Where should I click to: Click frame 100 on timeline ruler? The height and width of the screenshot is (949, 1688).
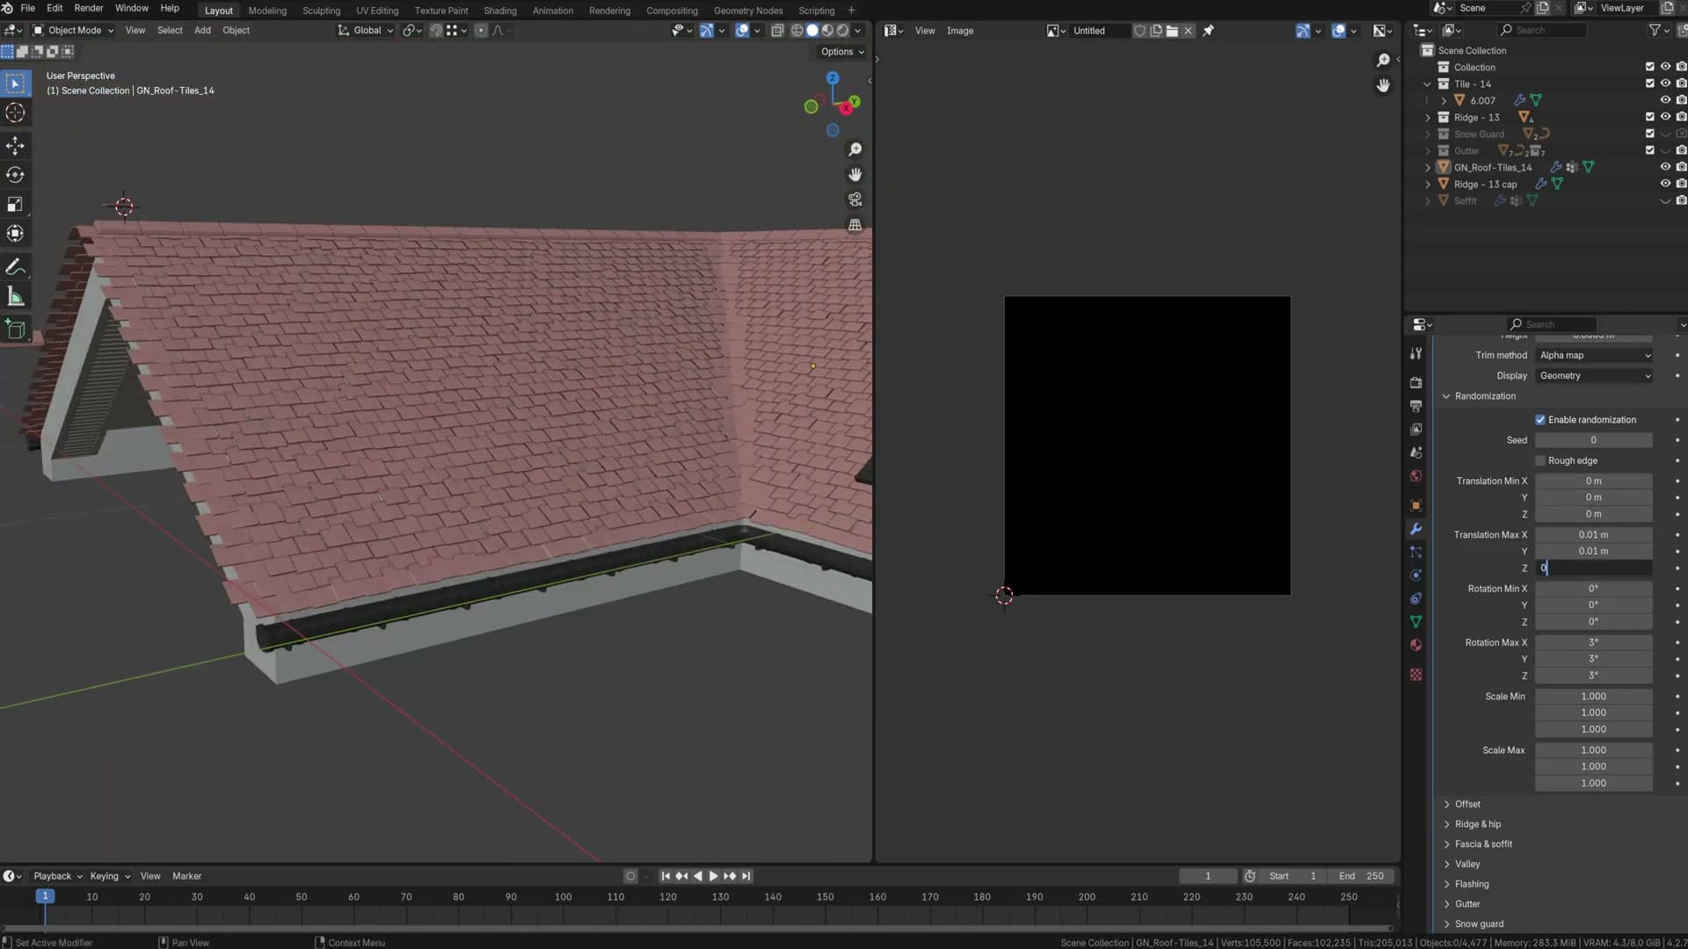[x=564, y=897]
